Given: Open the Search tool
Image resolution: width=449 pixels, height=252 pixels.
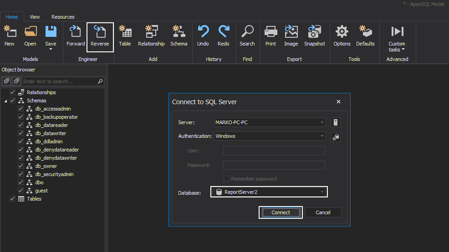Looking at the screenshot, I should click(247, 36).
